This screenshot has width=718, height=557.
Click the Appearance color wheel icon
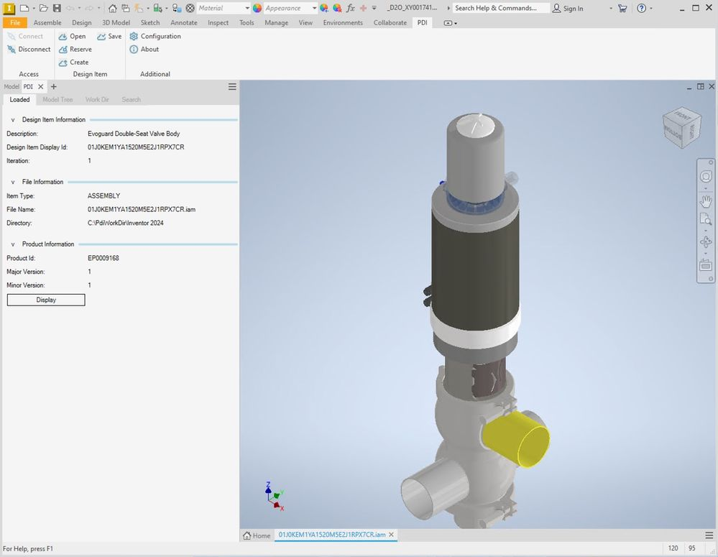click(257, 8)
